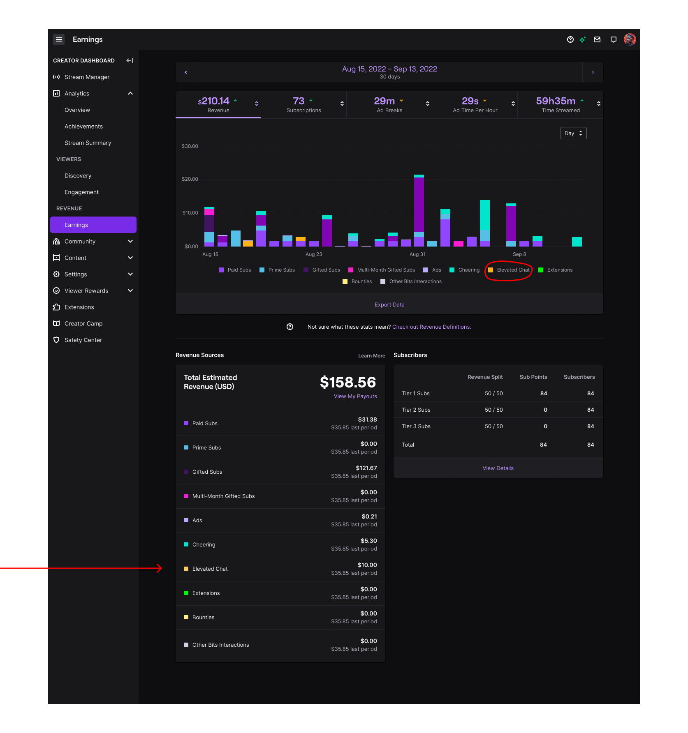Toggle Gifted Subs in chart legend
This screenshot has height=733, width=688.
tap(322, 270)
